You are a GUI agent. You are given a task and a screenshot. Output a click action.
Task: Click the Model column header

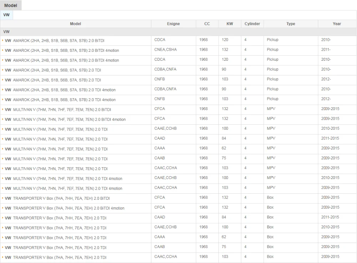(75, 24)
